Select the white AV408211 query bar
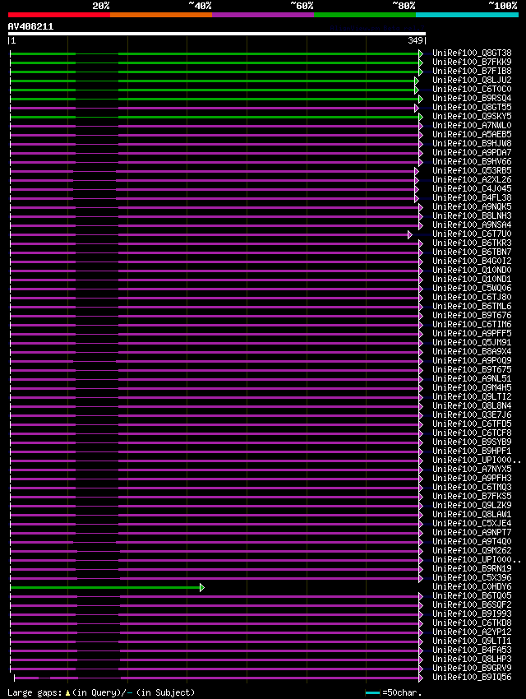This screenshot has width=526, height=699. click(217, 34)
